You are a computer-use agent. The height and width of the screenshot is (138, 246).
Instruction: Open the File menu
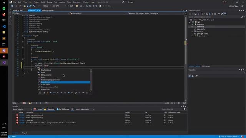point(15,2)
